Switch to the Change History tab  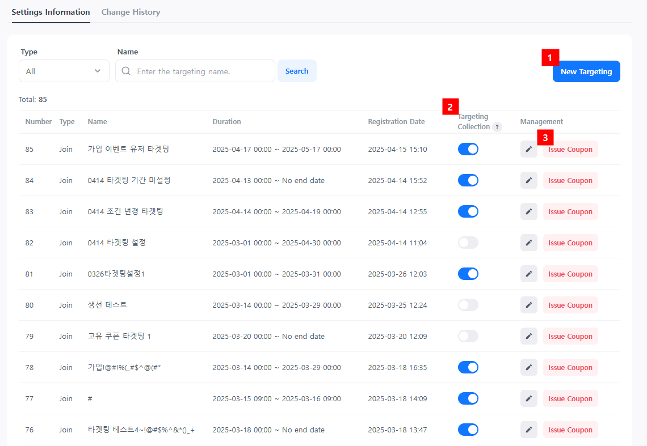[x=131, y=12]
